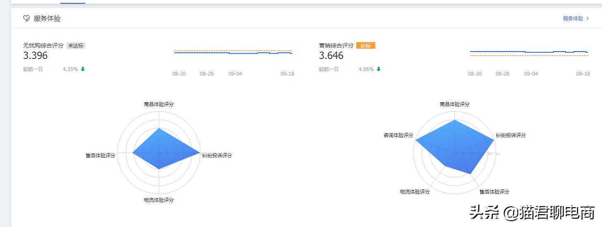Select 物流体验评分 label on left radar chart
The width and height of the screenshot is (602, 227).
[x=159, y=200]
